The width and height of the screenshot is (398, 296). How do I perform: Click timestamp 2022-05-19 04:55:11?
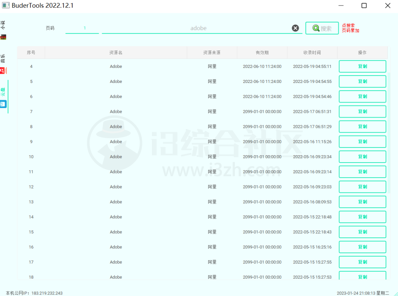tap(312, 66)
